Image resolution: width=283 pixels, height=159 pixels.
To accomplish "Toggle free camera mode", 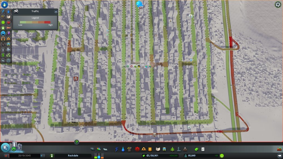I will [x=279, y=156].
